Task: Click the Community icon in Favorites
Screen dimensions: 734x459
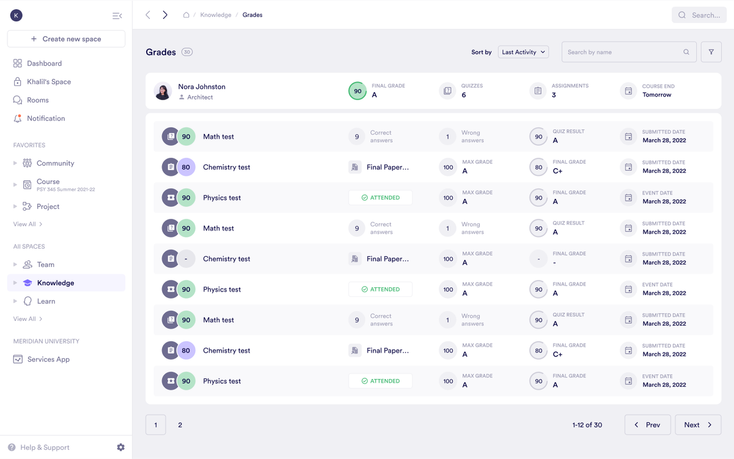Action: (x=27, y=163)
